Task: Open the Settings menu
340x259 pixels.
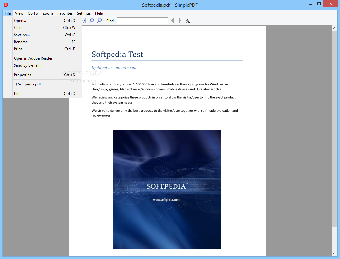Action: coord(84,13)
